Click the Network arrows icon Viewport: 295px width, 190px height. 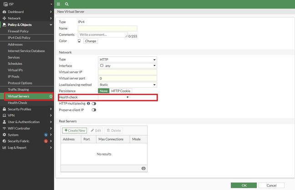pyautogui.click(x=5, y=18)
